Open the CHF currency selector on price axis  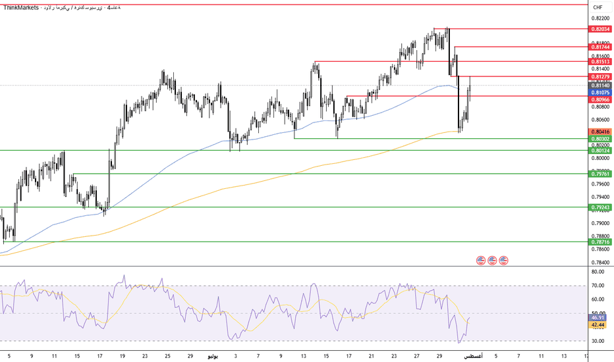pos(598,7)
